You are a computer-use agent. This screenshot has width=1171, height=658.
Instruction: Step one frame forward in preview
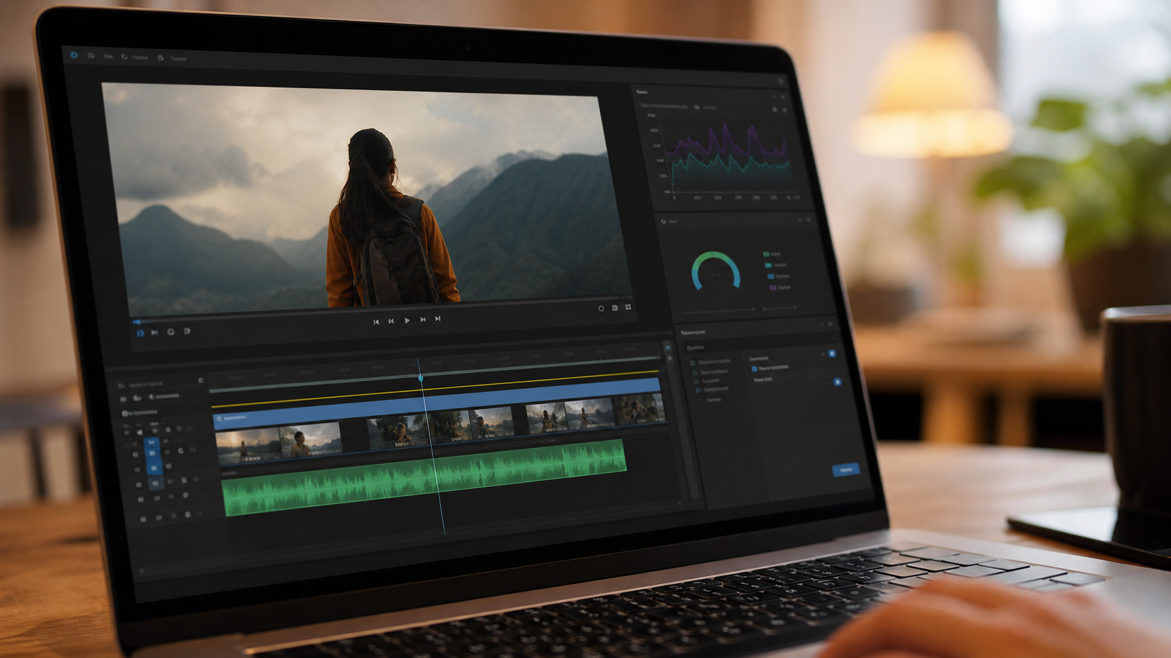(x=423, y=320)
